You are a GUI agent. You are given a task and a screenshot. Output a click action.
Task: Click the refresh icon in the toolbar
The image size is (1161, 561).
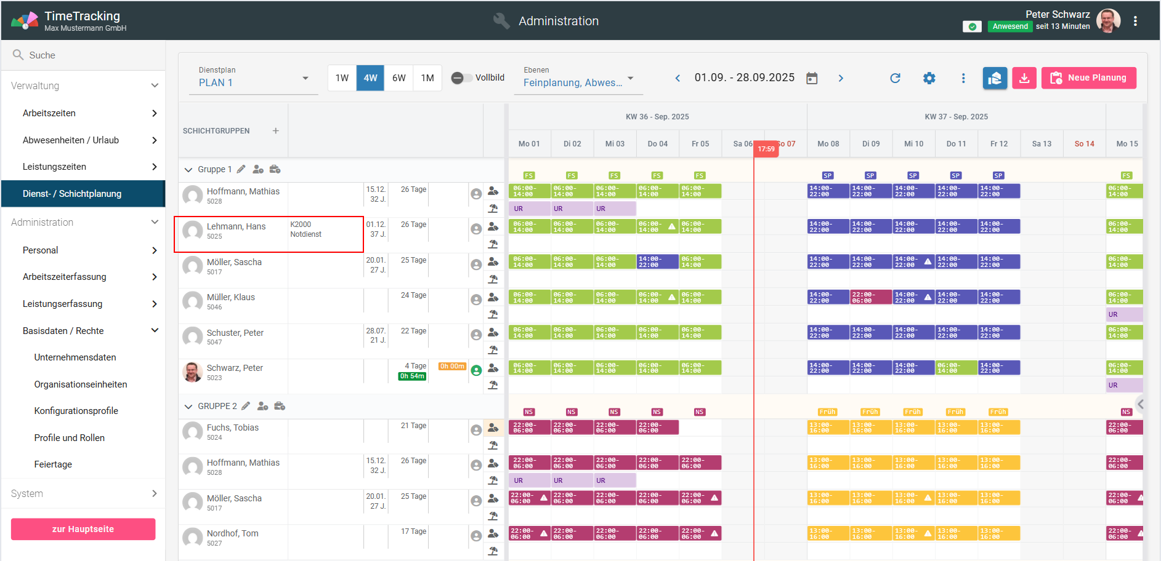pos(895,78)
